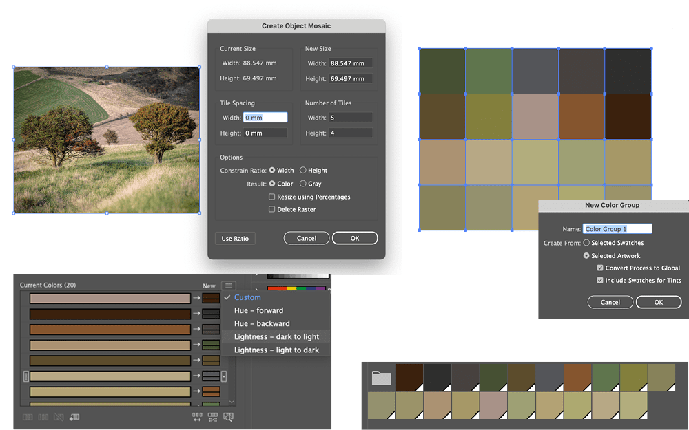Click the scroll down chevron in color list
Screen dimensions: 689x430
click(x=232, y=401)
